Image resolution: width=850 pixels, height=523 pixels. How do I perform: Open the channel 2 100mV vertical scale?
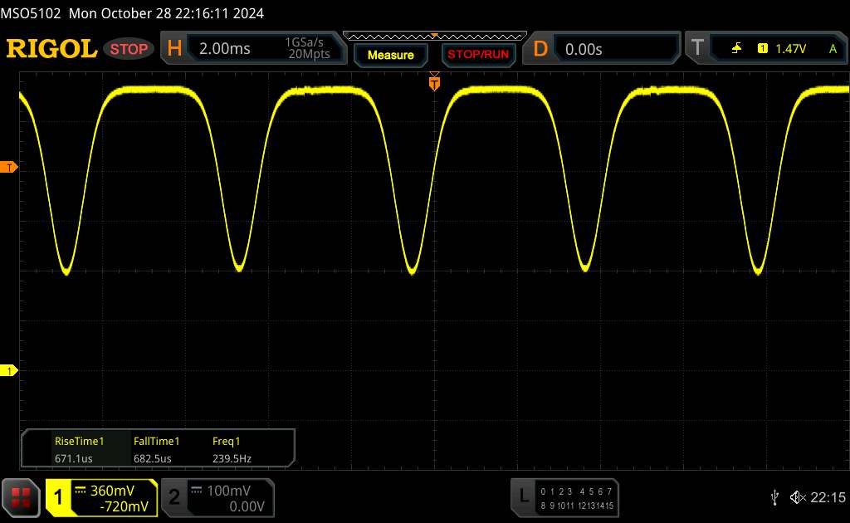[x=229, y=491]
